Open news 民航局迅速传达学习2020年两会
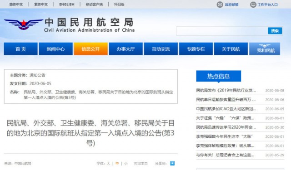Viewport: 291px width, 170px height. click(x=226, y=127)
